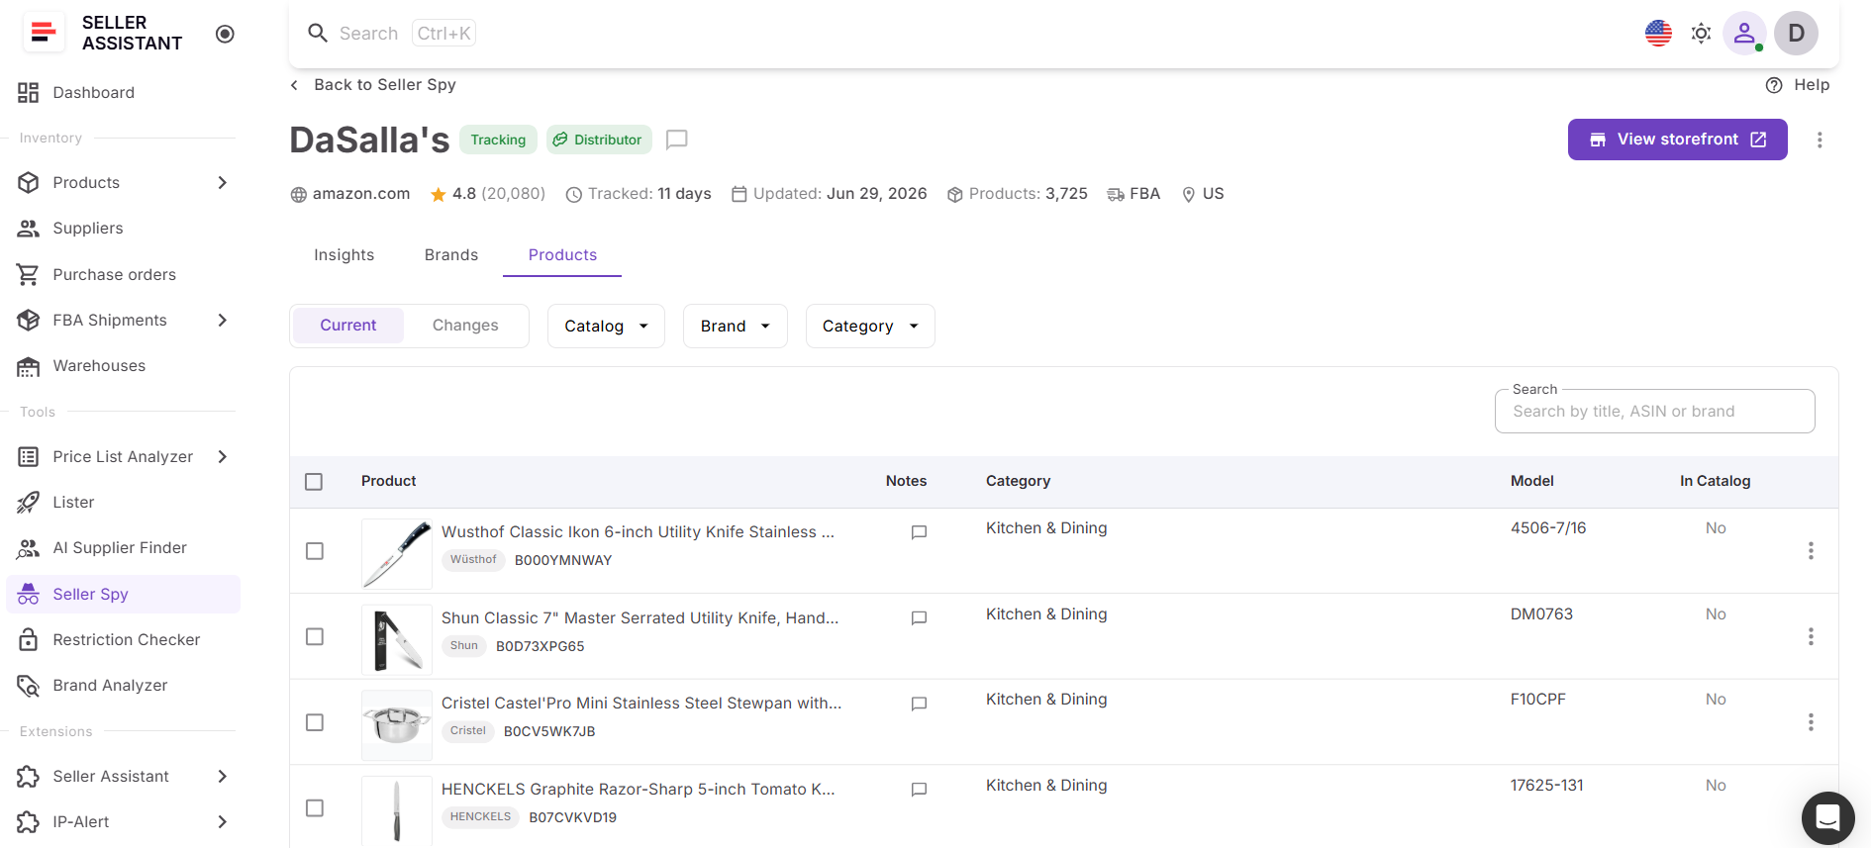This screenshot has width=1871, height=848.
Task: Open Wusthof Classic Ikon product title
Action: 638,531
